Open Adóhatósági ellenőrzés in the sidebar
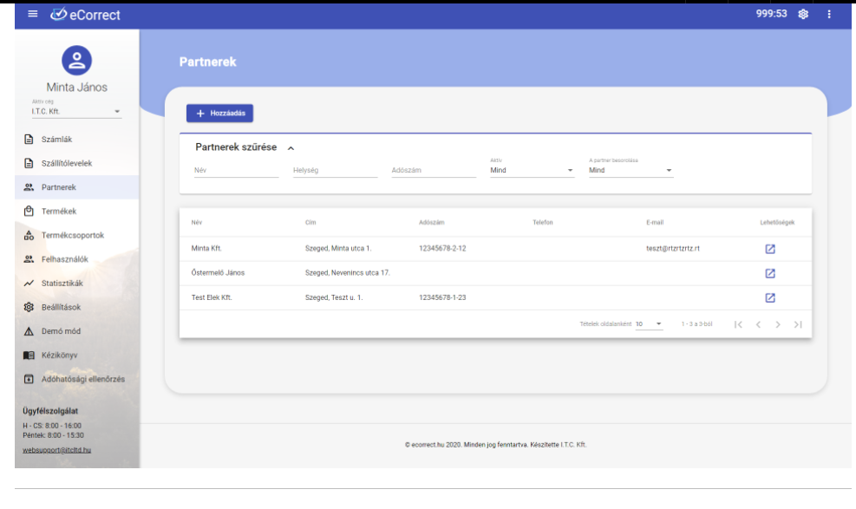The height and width of the screenshot is (509, 856). [76, 379]
